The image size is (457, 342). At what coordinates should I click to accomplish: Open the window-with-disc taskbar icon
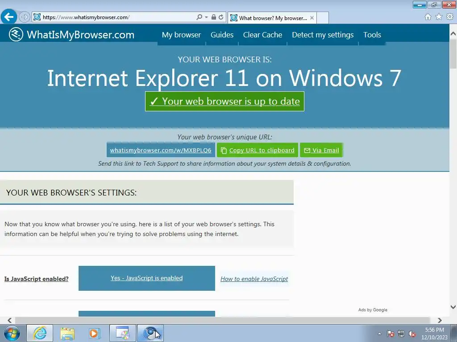pos(123,333)
